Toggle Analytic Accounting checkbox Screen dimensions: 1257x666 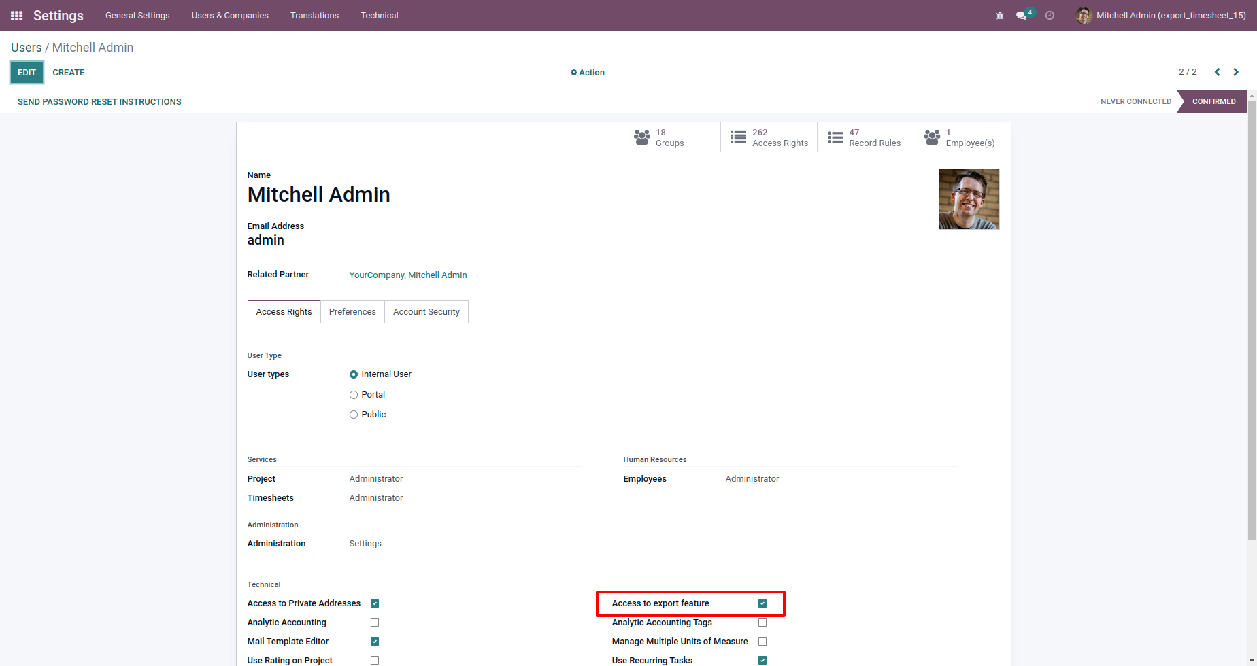(375, 623)
